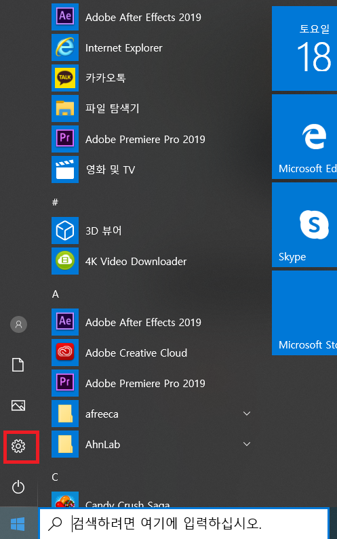Open the Microsoft Edge tile
The height and width of the screenshot is (539, 337).
[304, 136]
